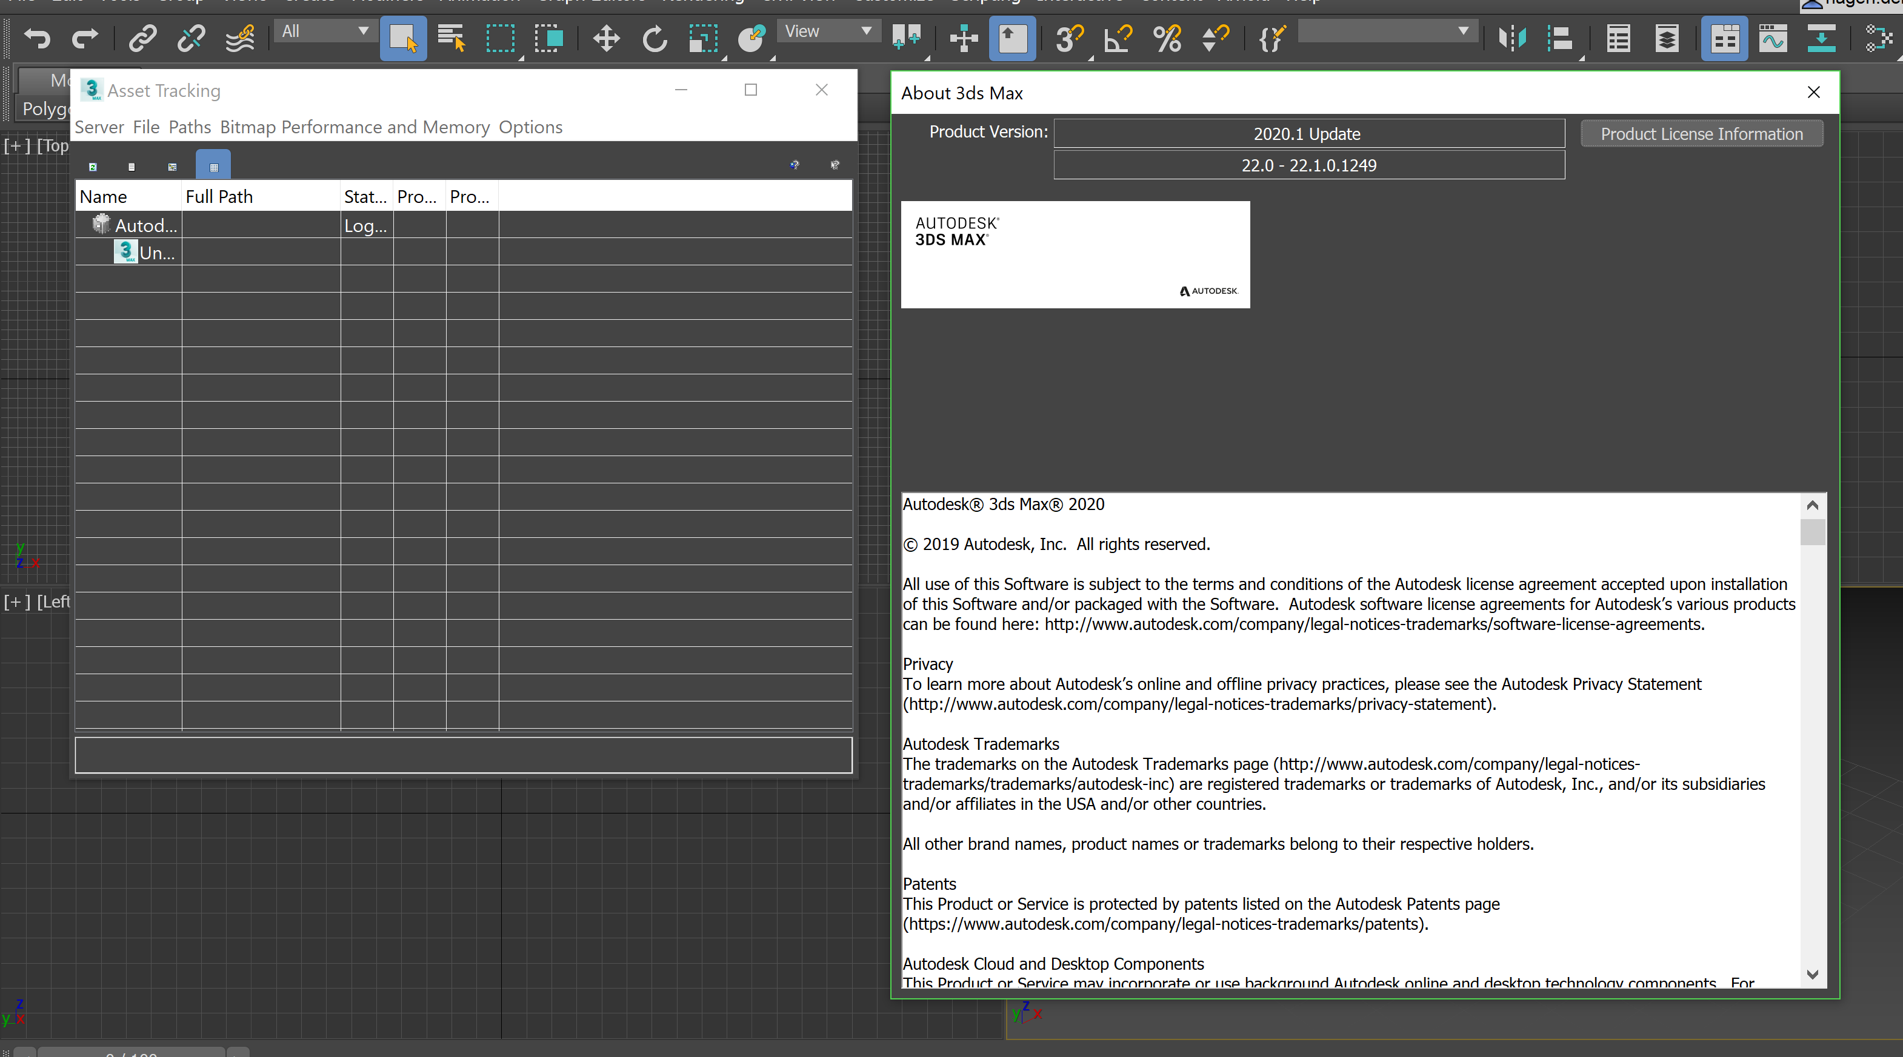
Task: Click the Full Path column header
Action: coord(219,196)
